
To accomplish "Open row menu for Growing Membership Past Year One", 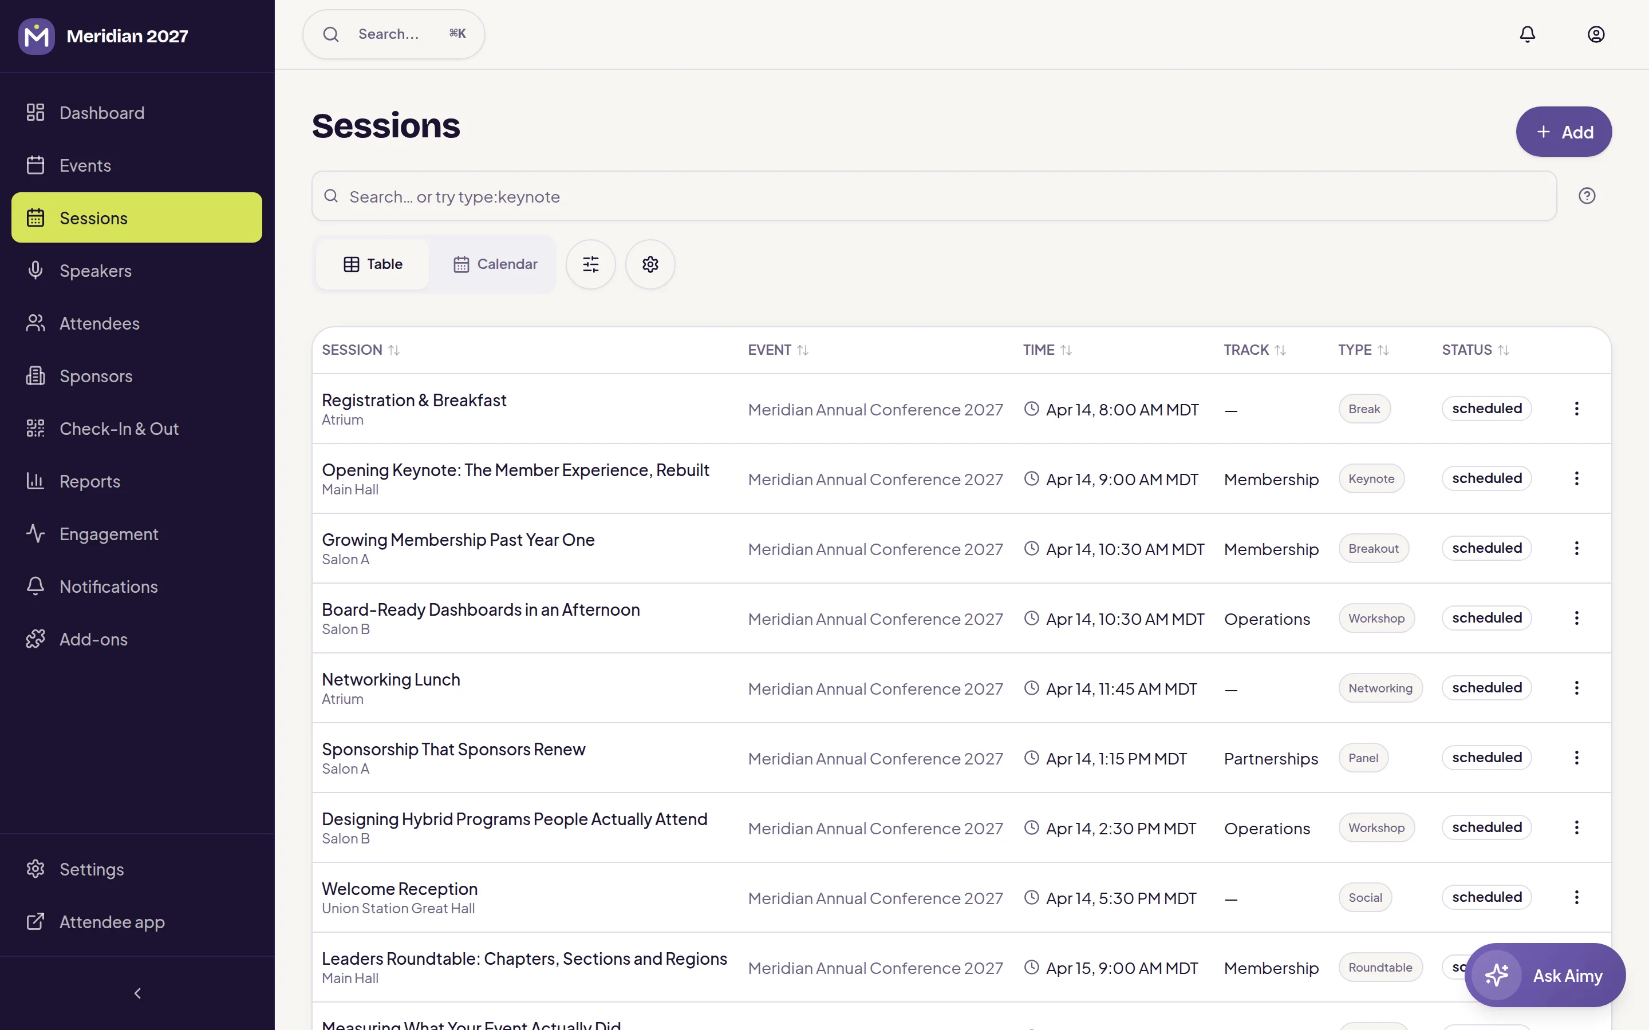I will click(1576, 548).
